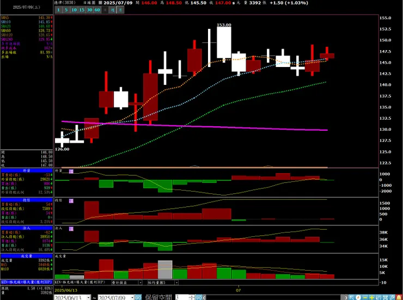Select the weekly (週) timeframe button
This screenshot has height=300, width=403.
(x=113, y=10)
